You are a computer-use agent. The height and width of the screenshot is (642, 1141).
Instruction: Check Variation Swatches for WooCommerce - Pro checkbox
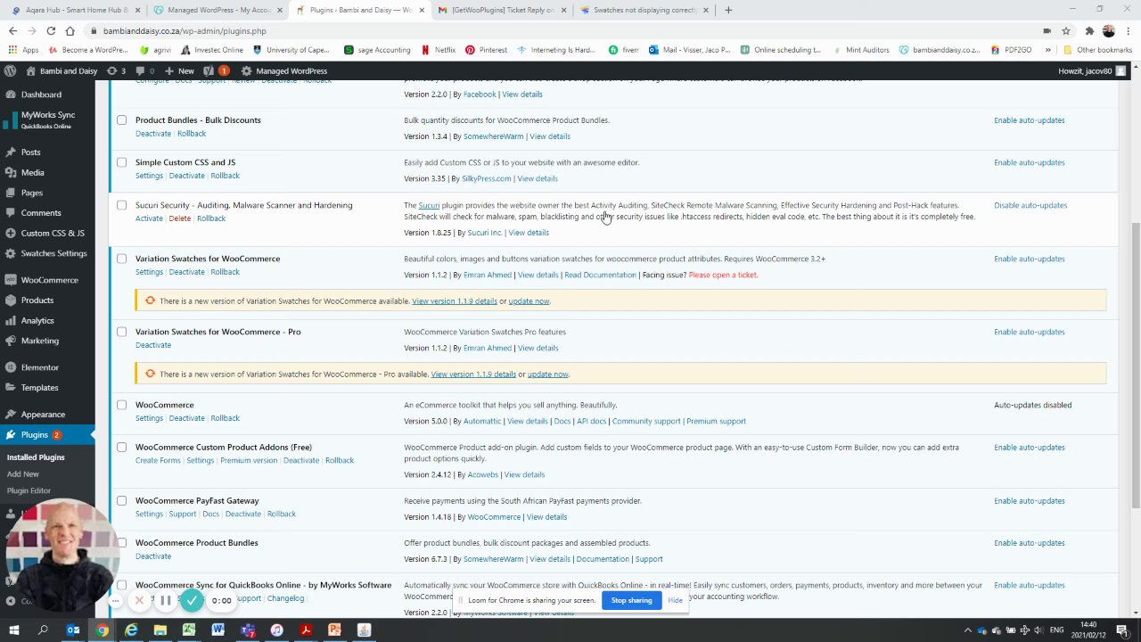click(x=122, y=332)
